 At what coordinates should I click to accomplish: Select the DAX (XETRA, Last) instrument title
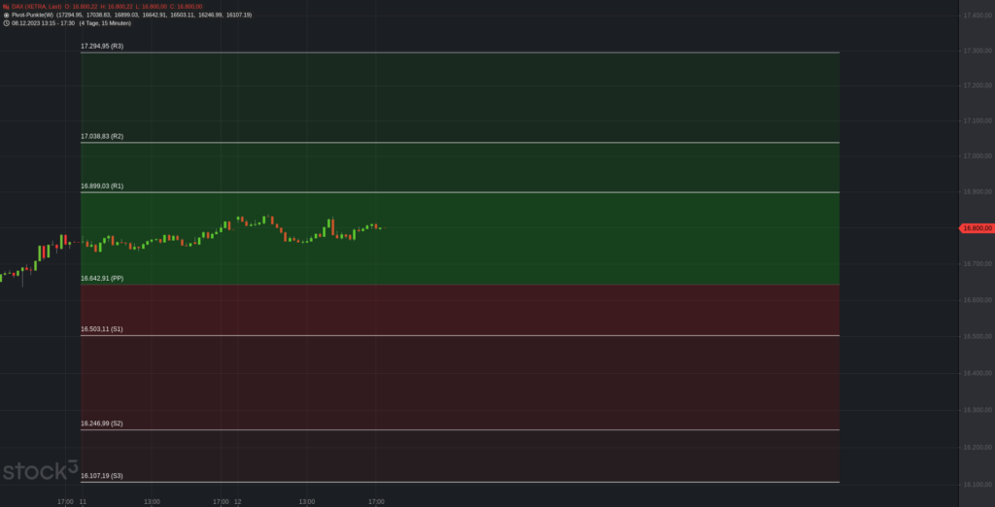pos(37,7)
